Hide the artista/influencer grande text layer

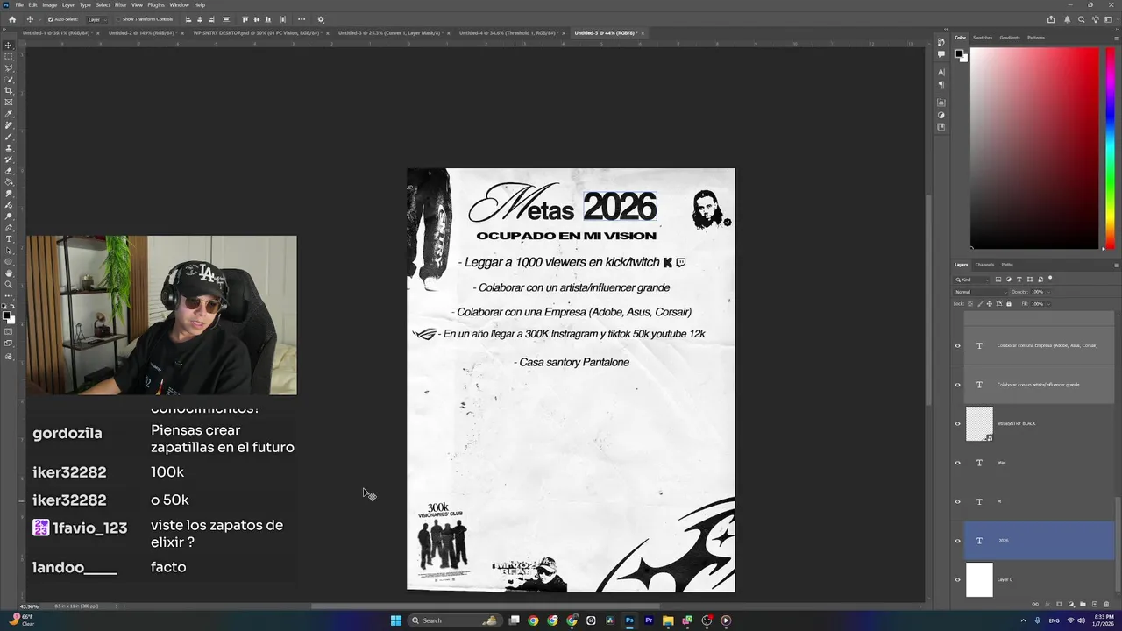tap(957, 385)
